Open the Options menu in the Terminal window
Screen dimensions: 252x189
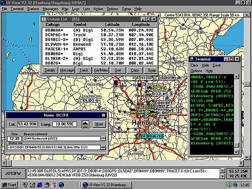coord(196,71)
